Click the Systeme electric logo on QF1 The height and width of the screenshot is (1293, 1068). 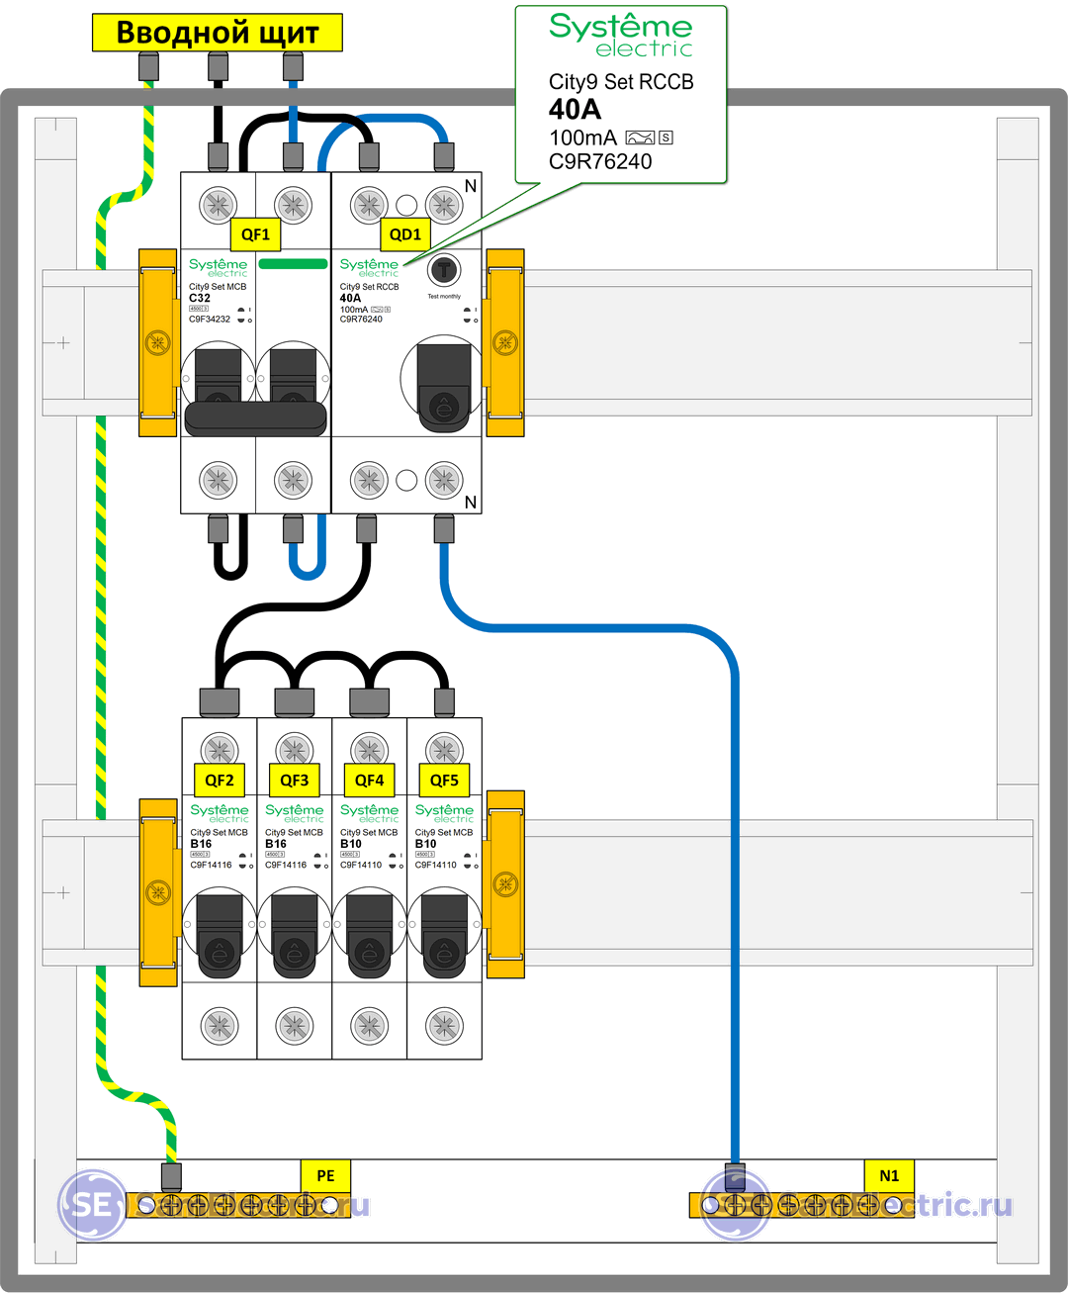click(219, 267)
